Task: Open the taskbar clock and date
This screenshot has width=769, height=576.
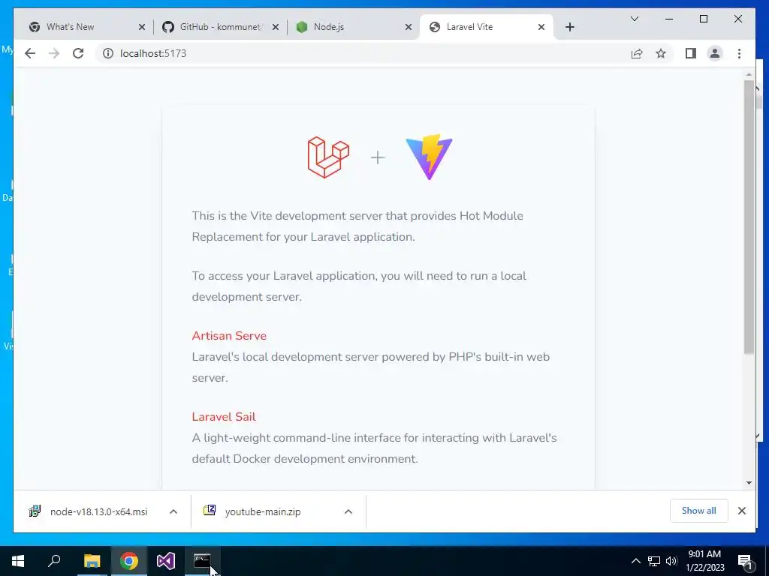Action: [704, 561]
